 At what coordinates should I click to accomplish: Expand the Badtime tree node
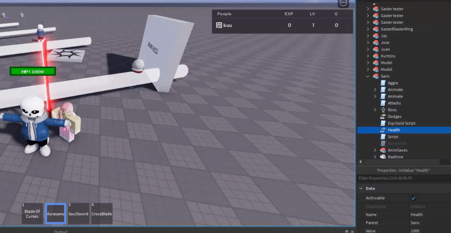[375, 157]
